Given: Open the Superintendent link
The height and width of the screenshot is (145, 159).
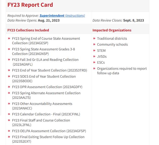Looking at the screenshot, I should tap(52, 16).
